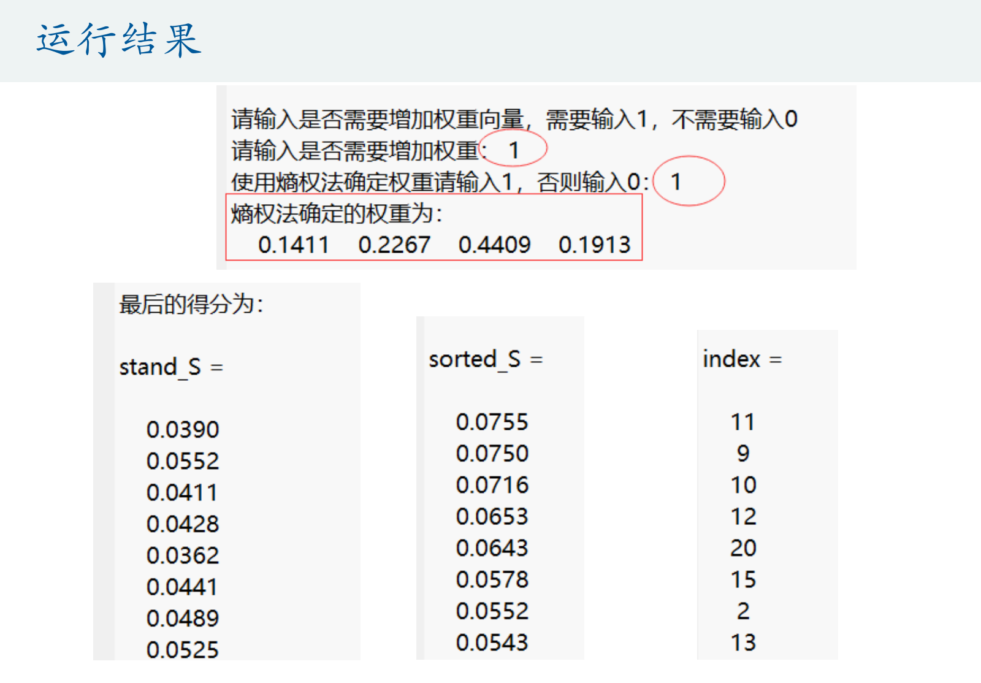Select the text 熵权法确定的权重为
Image resolution: width=981 pixels, height=683 pixels.
point(337,213)
